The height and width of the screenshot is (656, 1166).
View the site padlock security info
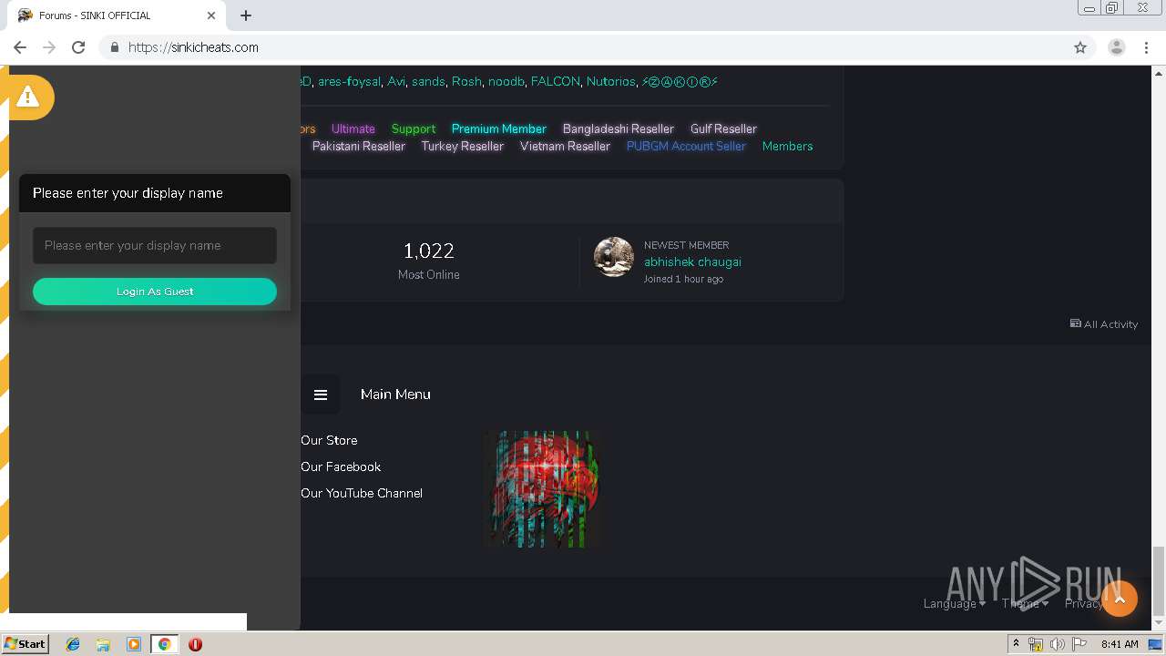pyautogui.click(x=115, y=47)
